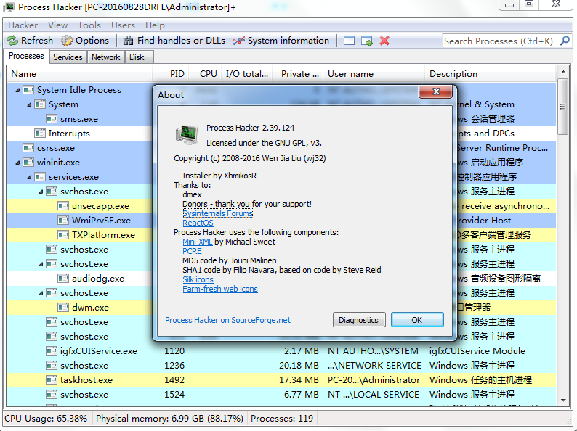Open System information graph icon
The height and width of the screenshot is (431, 577).
click(239, 41)
